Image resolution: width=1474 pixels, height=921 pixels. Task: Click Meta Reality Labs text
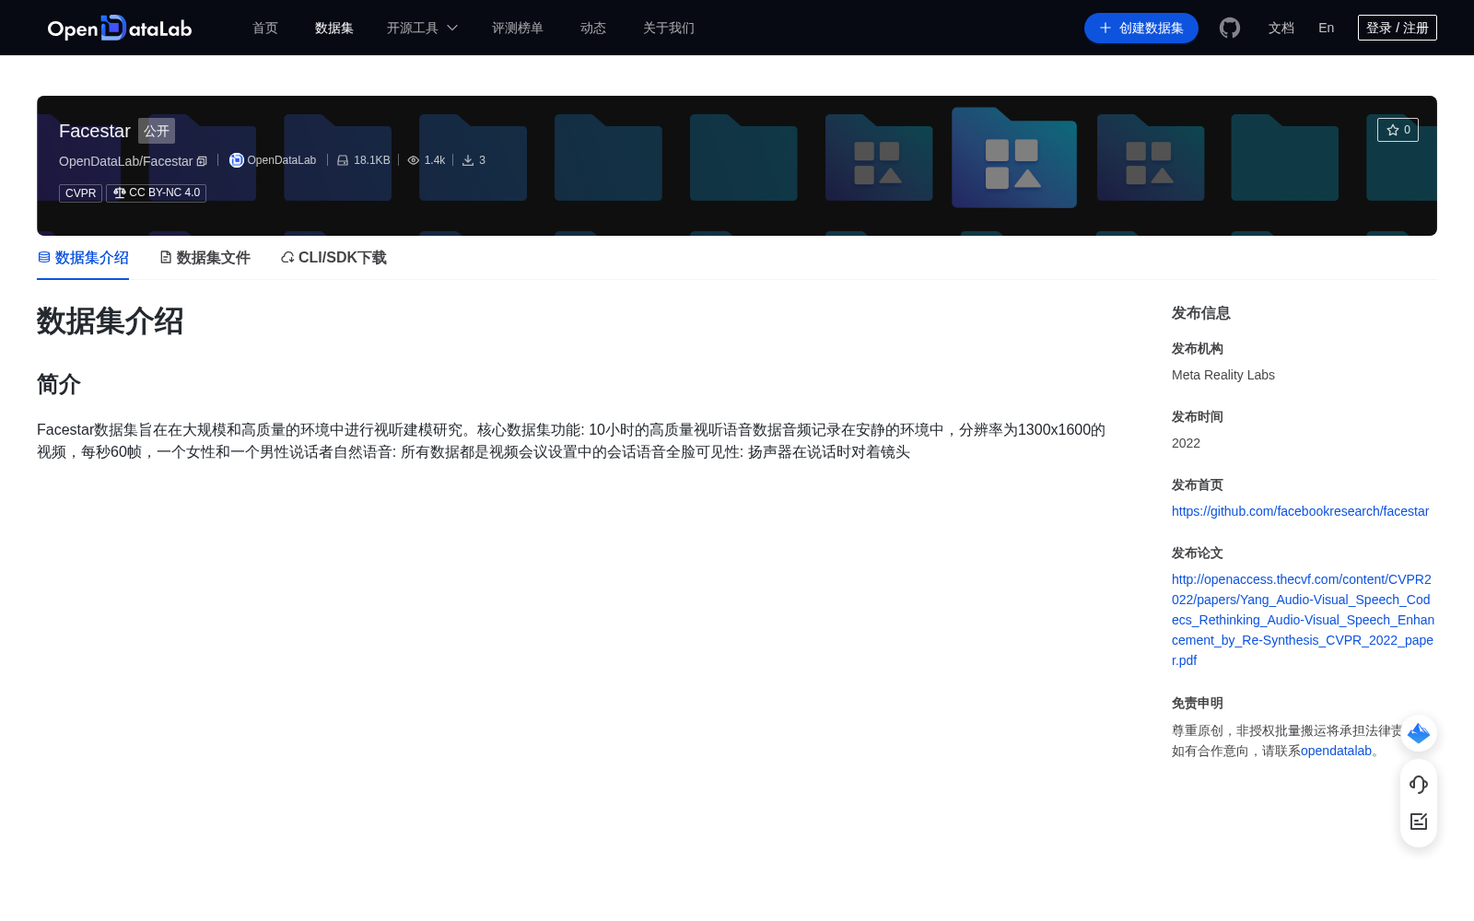1223,375
